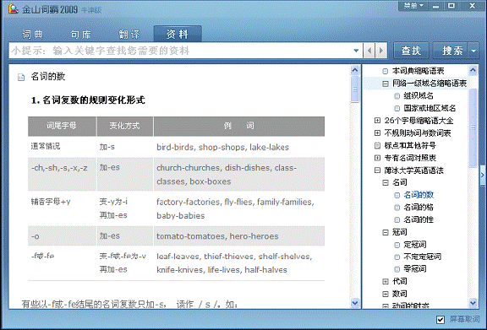The width and height of the screenshot is (487, 330).
Task: Click the heading 名词复数的规则变化形式
Action: [94, 100]
